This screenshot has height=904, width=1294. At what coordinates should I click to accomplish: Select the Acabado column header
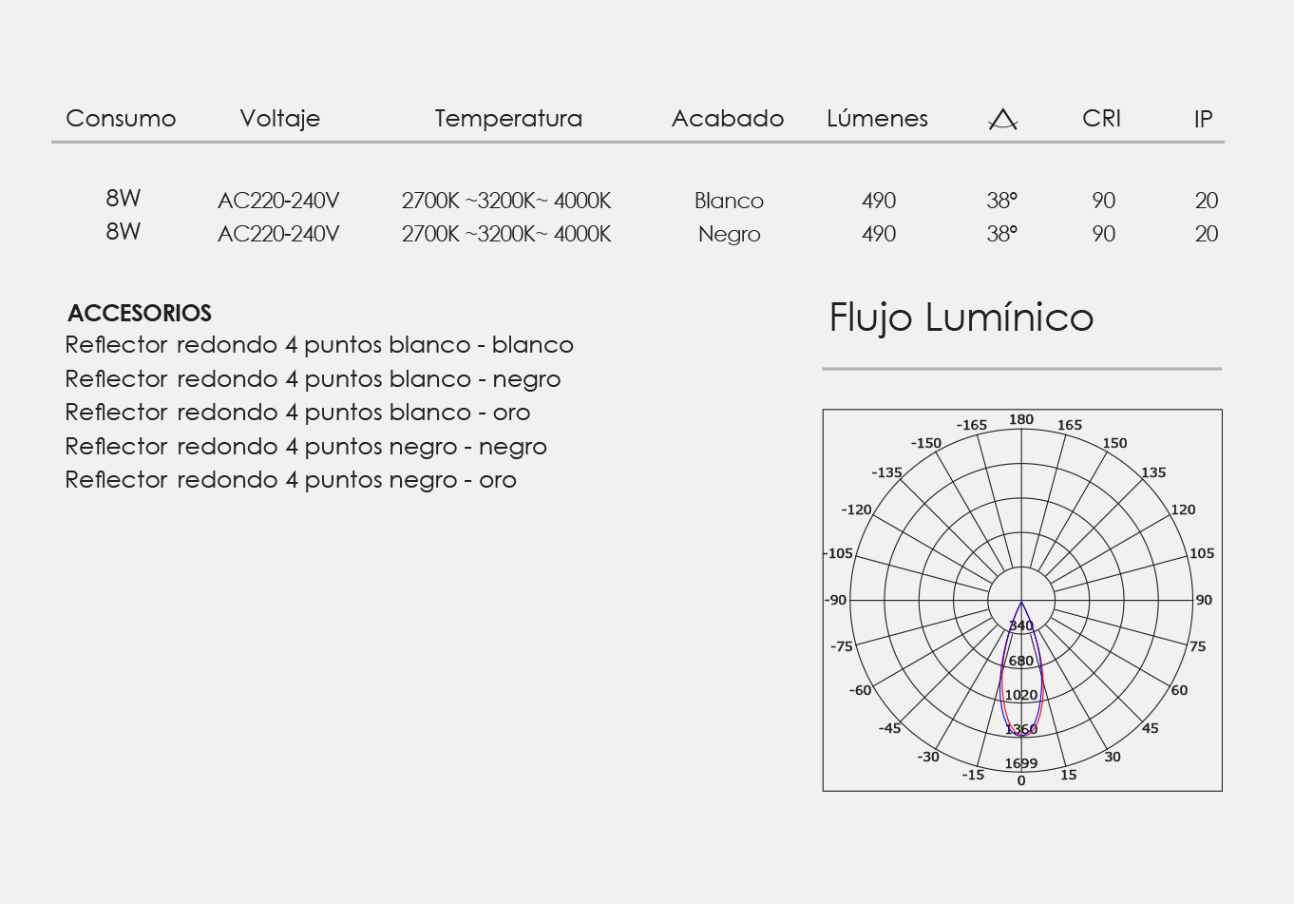click(728, 119)
